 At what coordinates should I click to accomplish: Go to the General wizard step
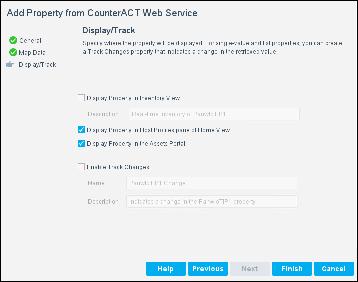point(30,41)
